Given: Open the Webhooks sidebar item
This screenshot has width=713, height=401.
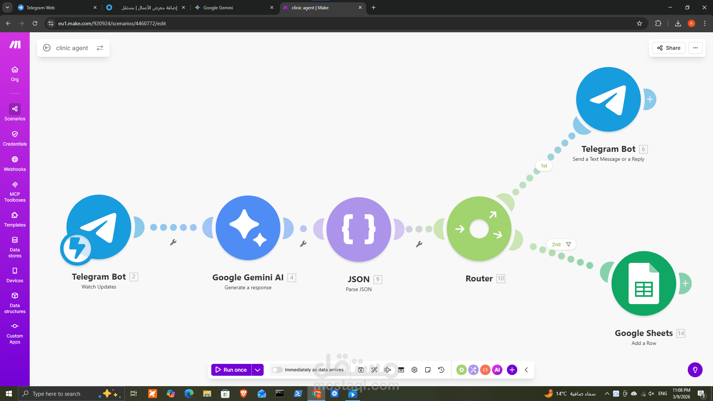Looking at the screenshot, I should [15, 163].
